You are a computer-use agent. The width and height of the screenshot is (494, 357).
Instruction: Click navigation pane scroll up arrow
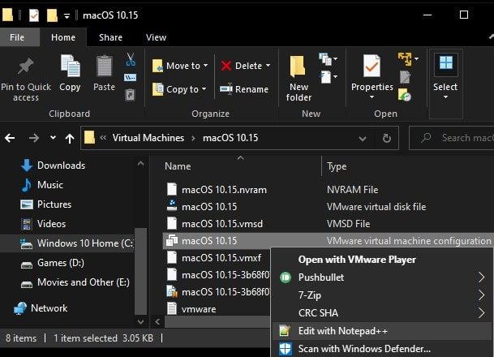[141, 164]
